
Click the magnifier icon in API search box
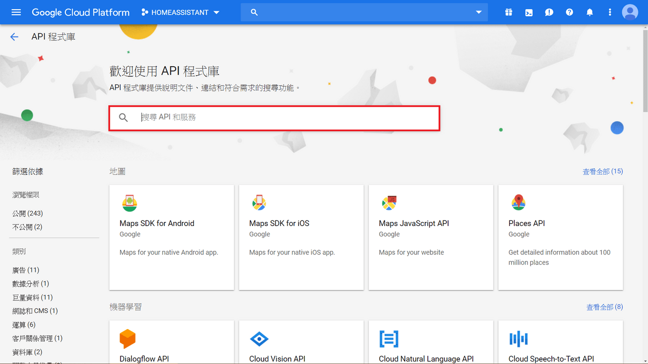click(124, 118)
